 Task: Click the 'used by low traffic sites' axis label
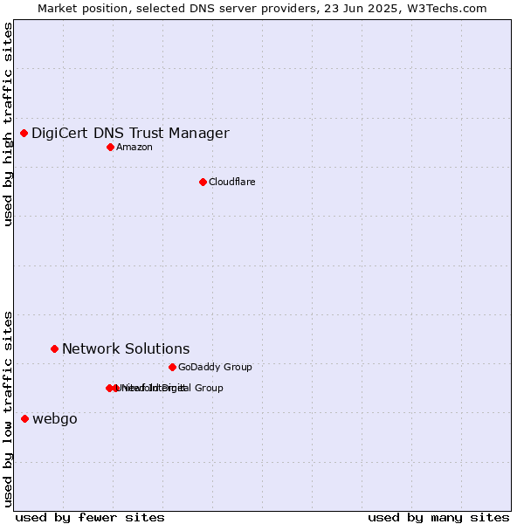[7, 410]
